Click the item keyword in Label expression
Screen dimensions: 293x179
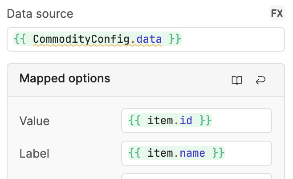[160, 153]
